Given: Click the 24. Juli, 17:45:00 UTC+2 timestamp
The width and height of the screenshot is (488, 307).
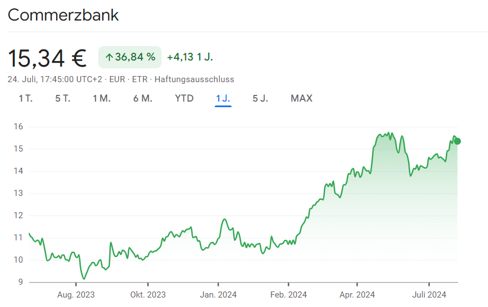Looking at the screenshot, I should click(x=55, y=79).
